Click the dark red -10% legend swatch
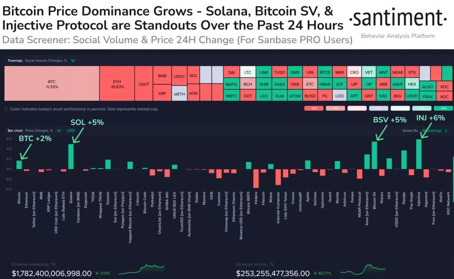 tap(314, 108)
